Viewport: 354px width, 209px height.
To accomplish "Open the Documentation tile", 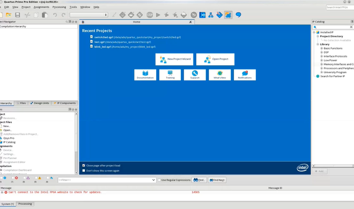I will point(145,75).
